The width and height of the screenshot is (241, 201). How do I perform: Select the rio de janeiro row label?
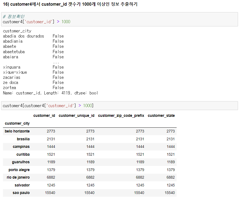[x=18, y=177]
